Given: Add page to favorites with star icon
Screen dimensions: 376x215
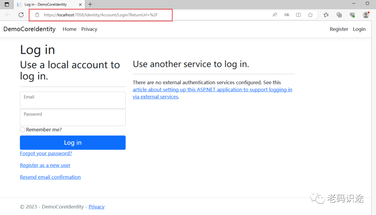Looking at the screenshot, I should point(310,15).
